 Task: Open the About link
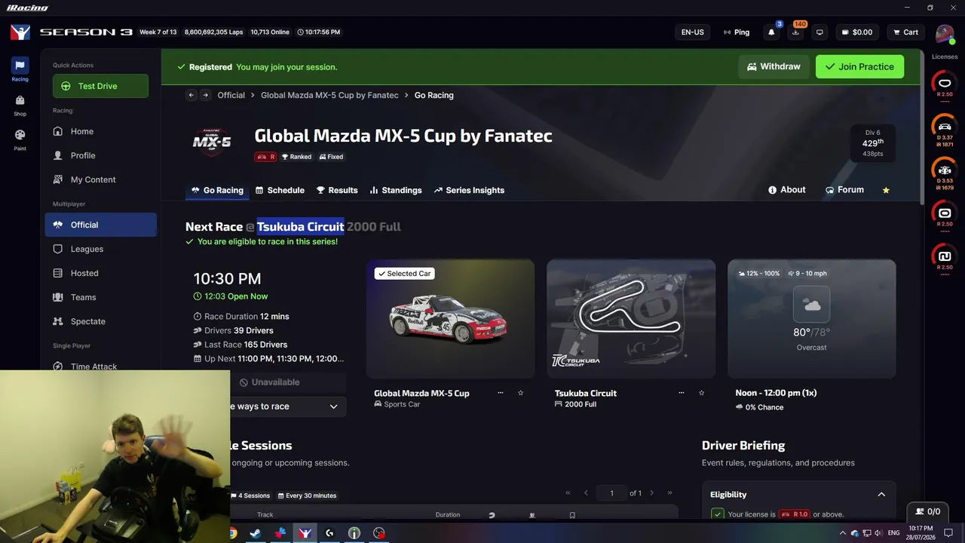(786, 190)
